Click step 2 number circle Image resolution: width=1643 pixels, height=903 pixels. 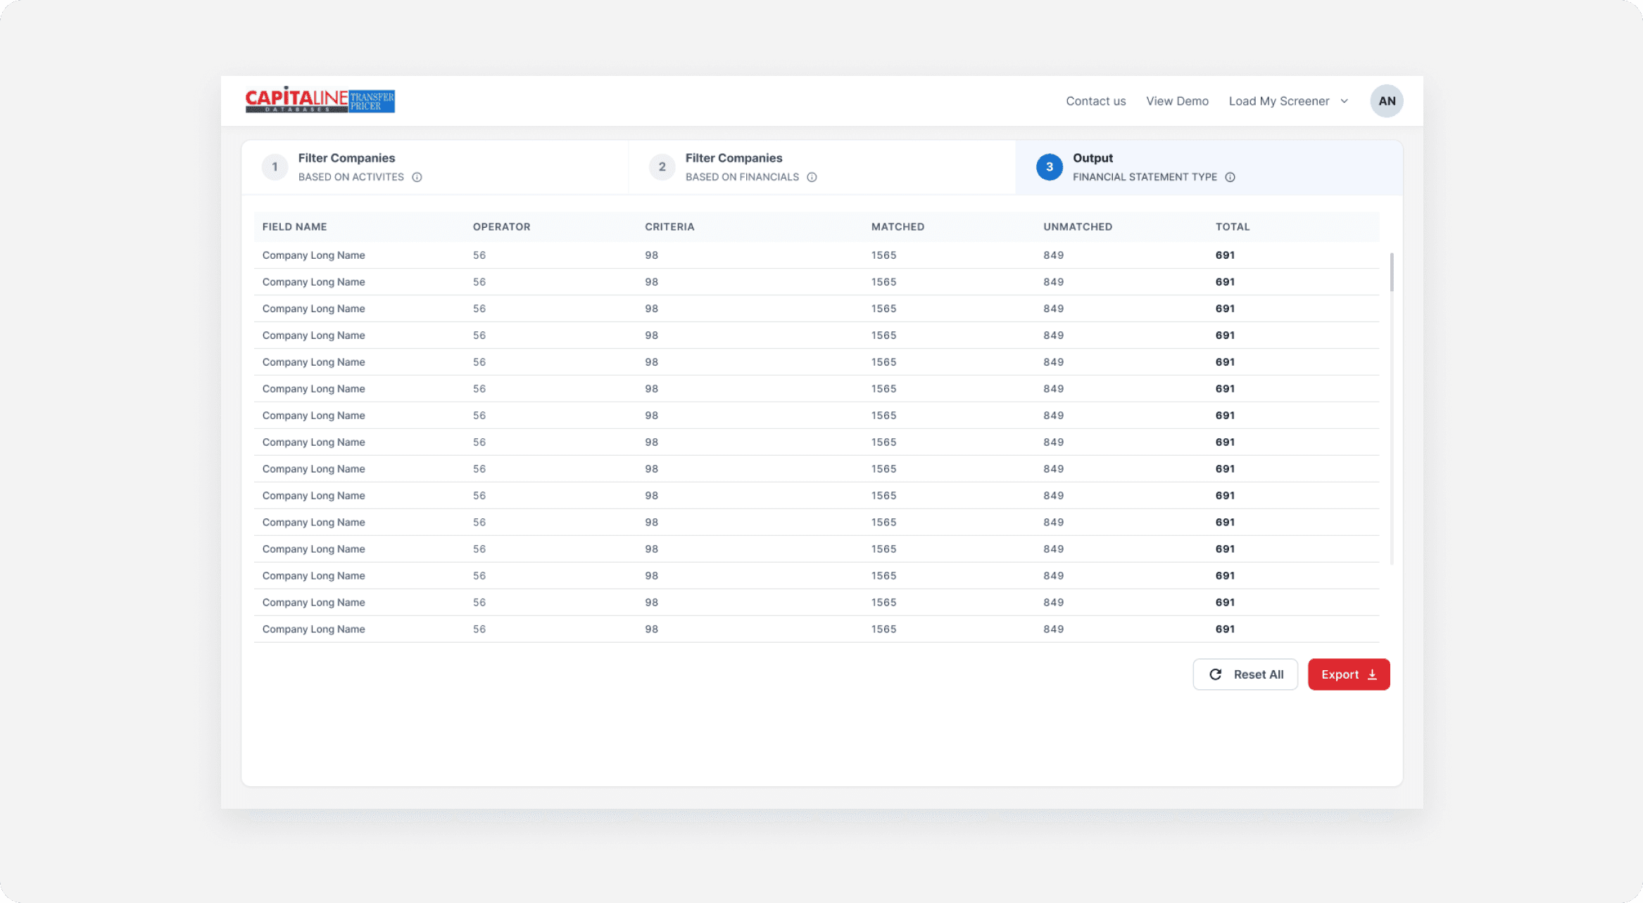662,167
